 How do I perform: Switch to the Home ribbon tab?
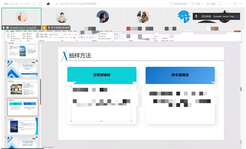(x=12, y=31)
